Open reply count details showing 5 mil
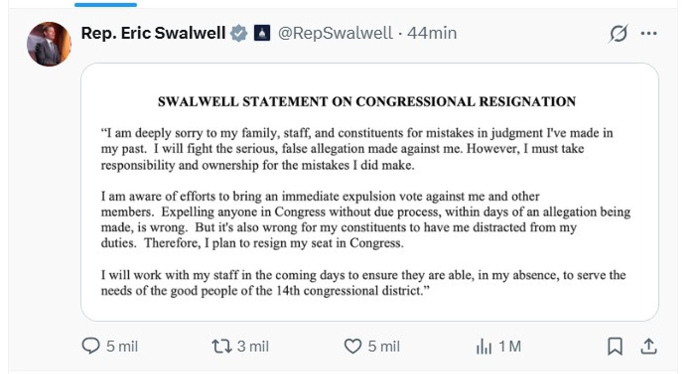The width and height of the screenshot is (695, 374). click(122, 346)
